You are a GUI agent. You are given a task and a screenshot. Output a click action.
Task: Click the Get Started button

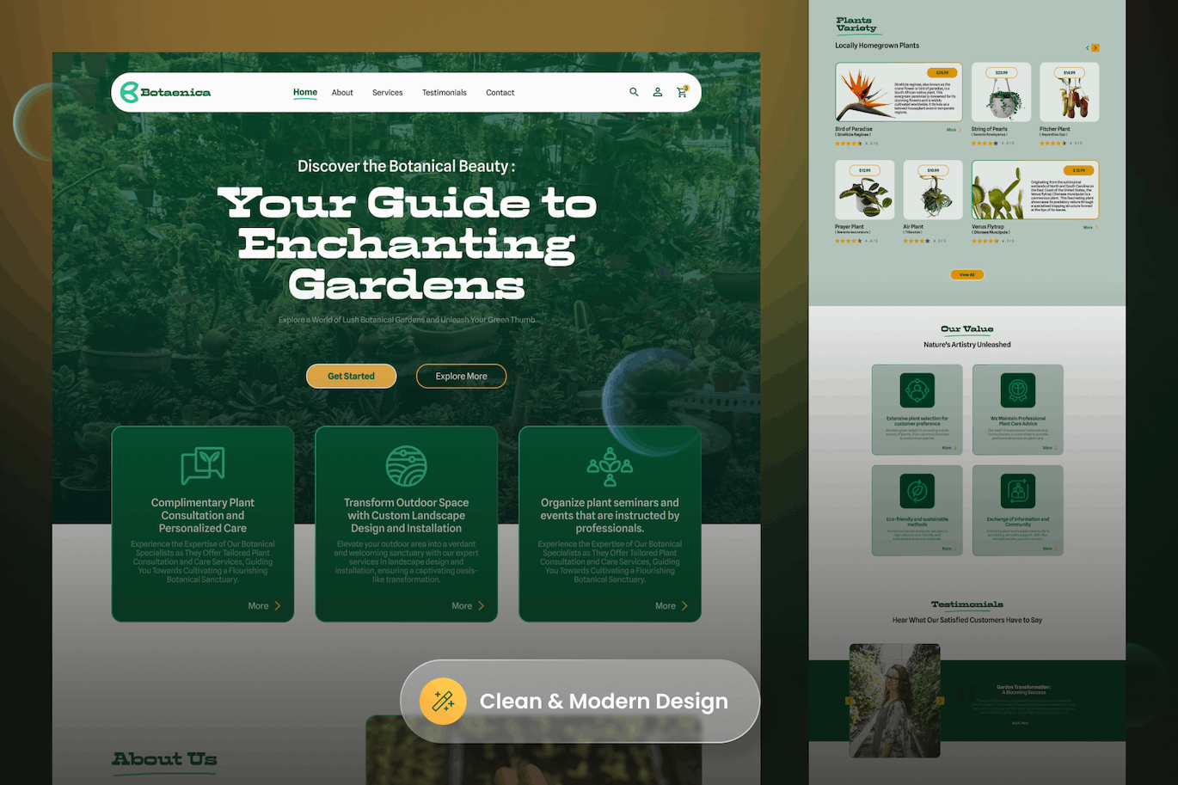351,376
